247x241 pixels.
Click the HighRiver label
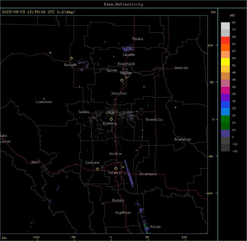[123, 213]
